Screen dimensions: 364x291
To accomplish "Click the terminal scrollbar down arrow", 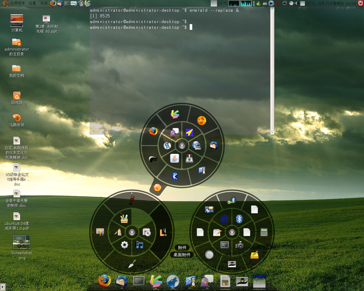I will [272, 132].
